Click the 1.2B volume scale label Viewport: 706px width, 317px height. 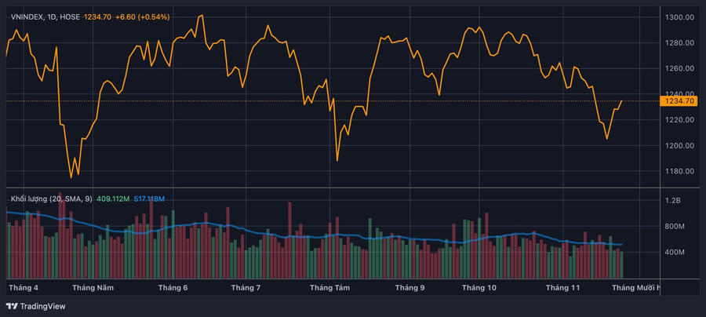[674, 201]
